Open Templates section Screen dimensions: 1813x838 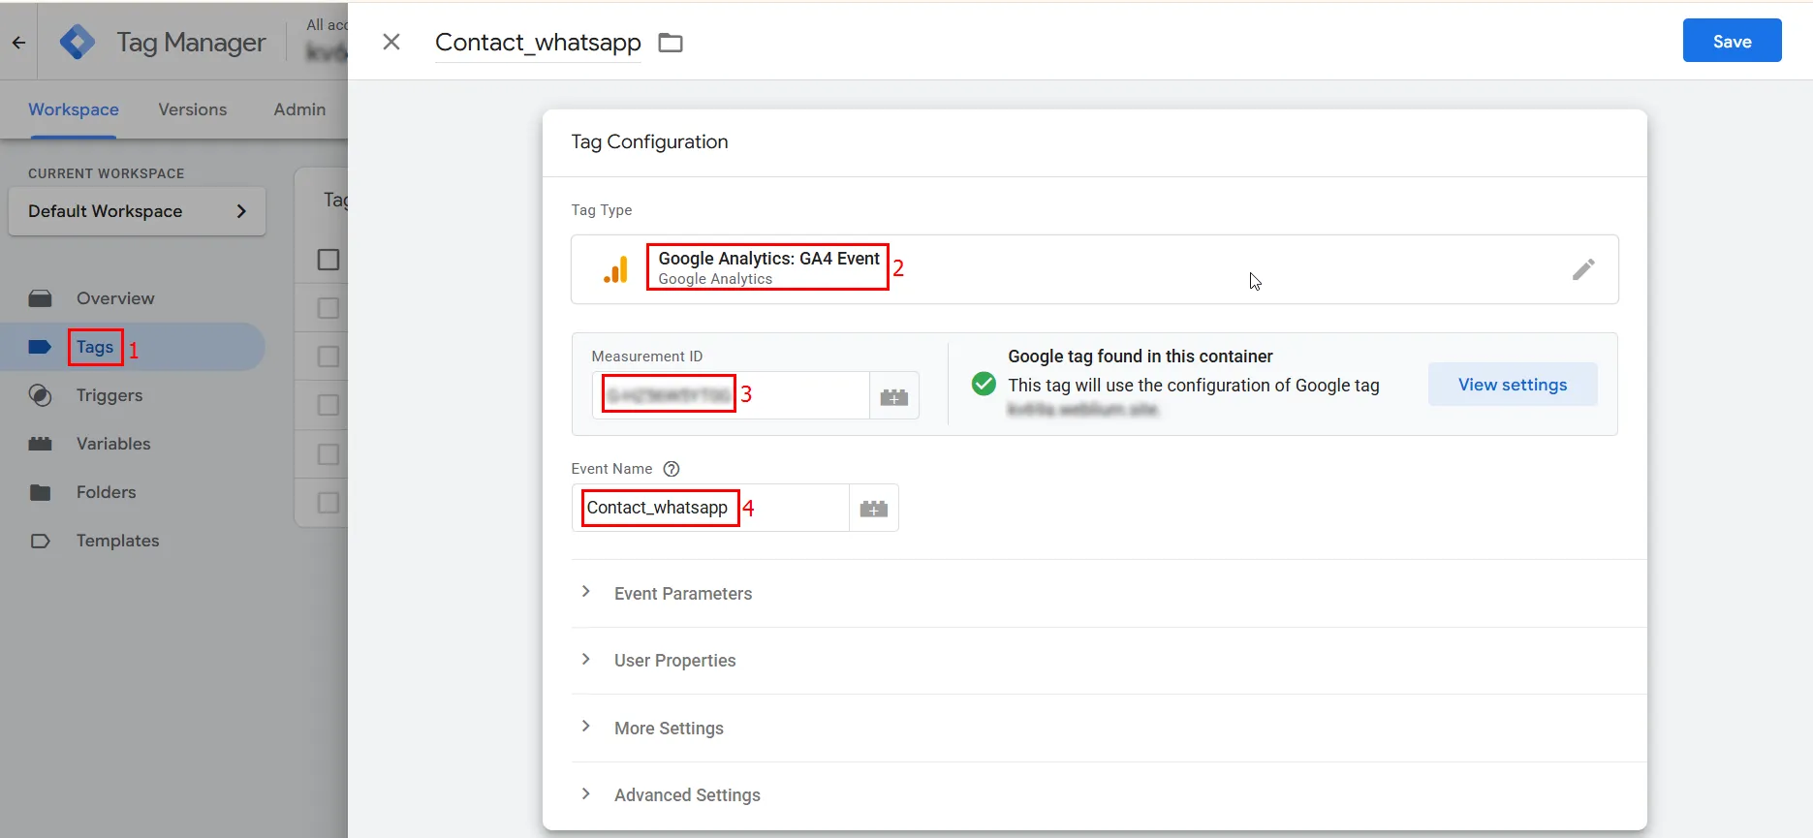[118, 541]
